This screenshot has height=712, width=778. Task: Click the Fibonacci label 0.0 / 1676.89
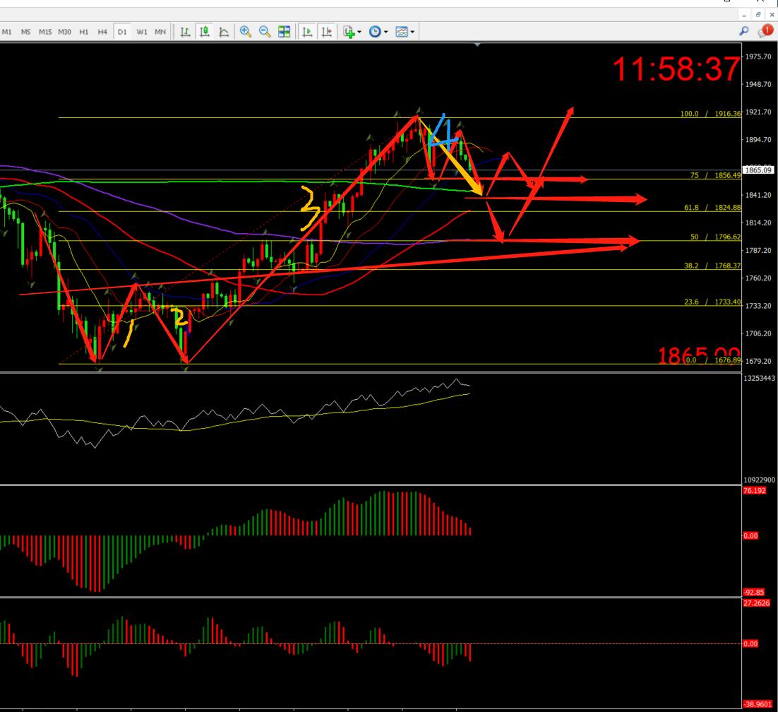(713, 360)
